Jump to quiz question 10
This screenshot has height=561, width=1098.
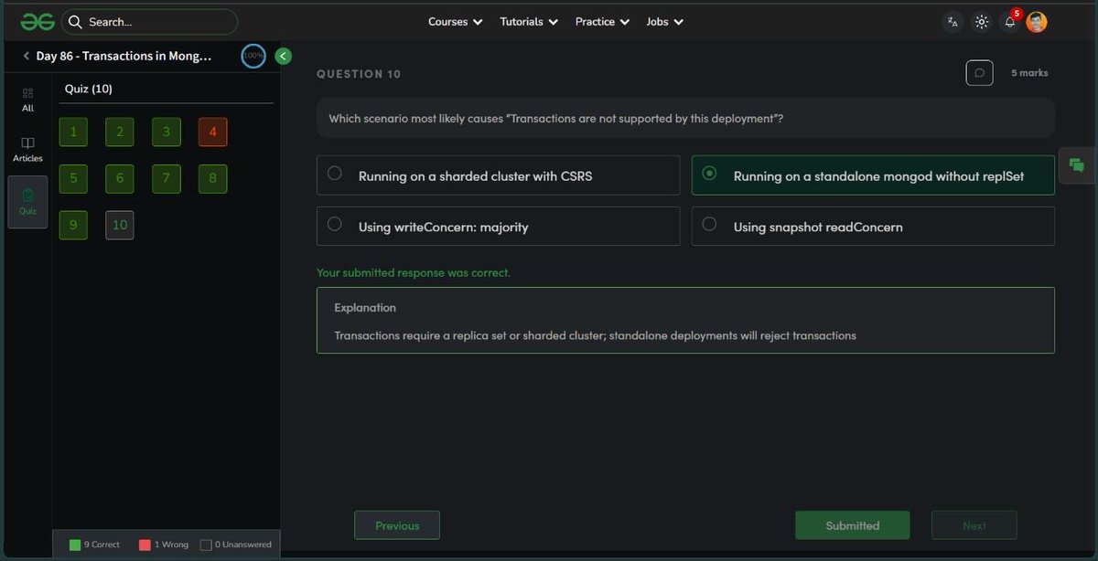pyautogui.click(x=120, y=225)
